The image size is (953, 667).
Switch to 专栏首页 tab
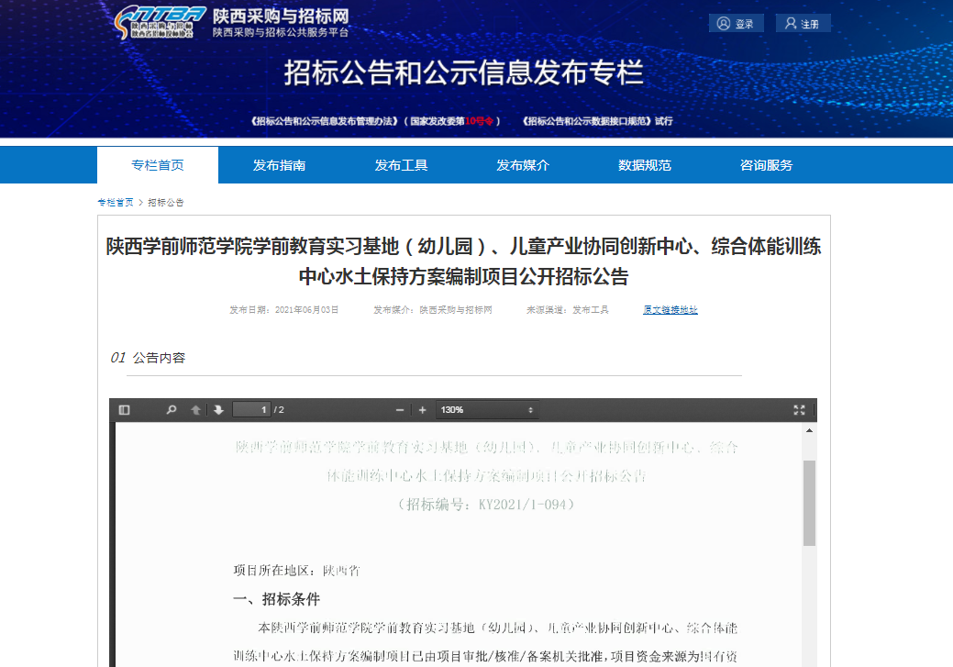[158, 165]
